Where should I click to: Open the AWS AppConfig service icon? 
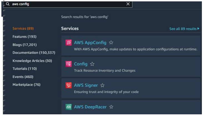(x=68, y=43)
